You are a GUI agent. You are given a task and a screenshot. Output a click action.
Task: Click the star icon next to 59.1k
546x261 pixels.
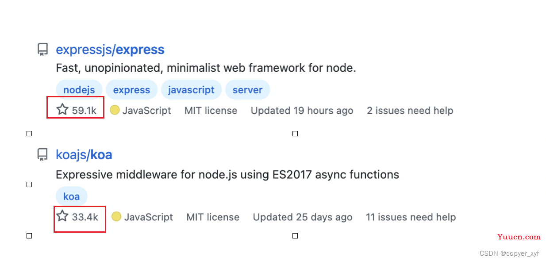point(62,109)
